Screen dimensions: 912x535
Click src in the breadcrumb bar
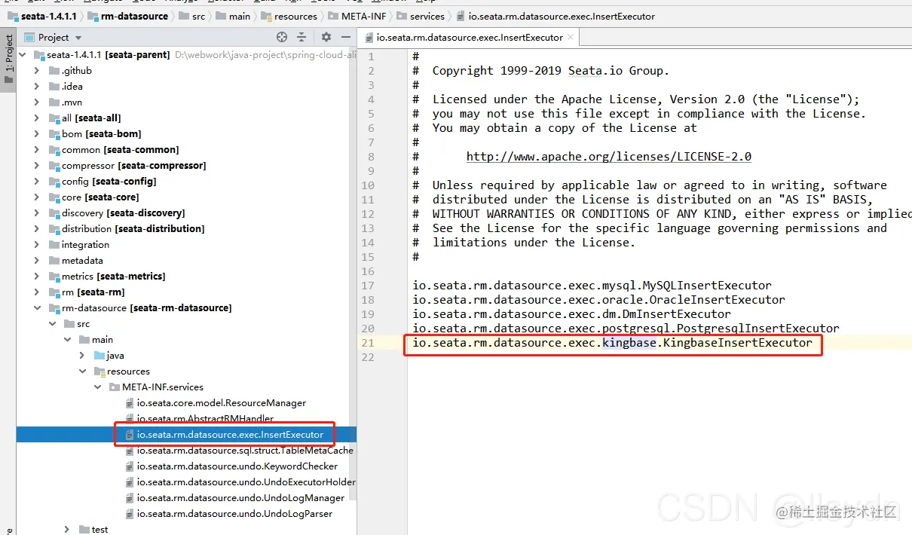(x=191, y=16)
